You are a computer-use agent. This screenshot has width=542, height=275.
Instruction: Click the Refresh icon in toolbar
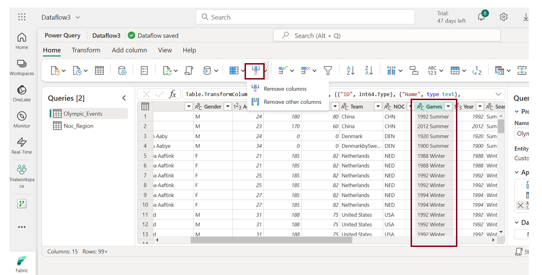coord(167,71)
